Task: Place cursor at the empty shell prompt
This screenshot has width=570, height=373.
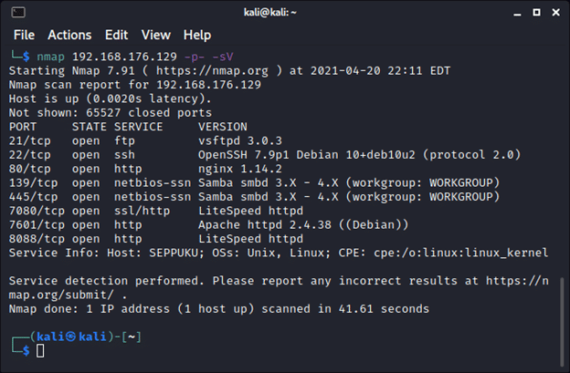Action: pos(41,350)
